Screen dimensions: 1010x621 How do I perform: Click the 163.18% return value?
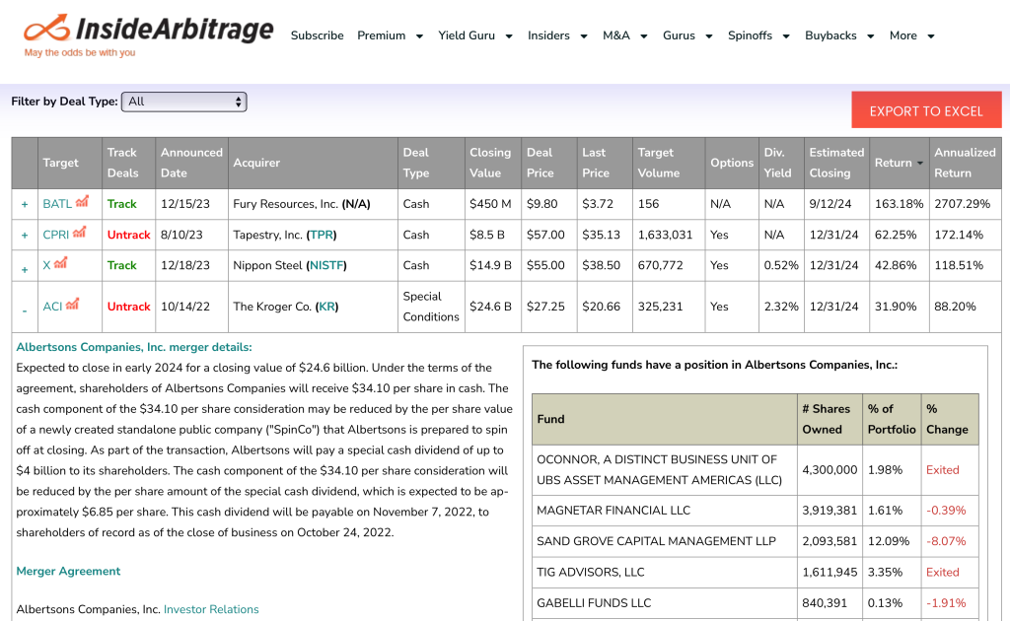899,204
